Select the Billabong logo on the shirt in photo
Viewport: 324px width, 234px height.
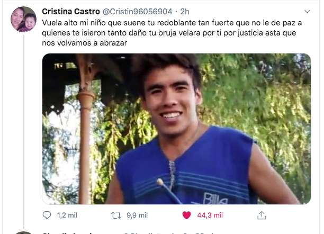(215, 199)
